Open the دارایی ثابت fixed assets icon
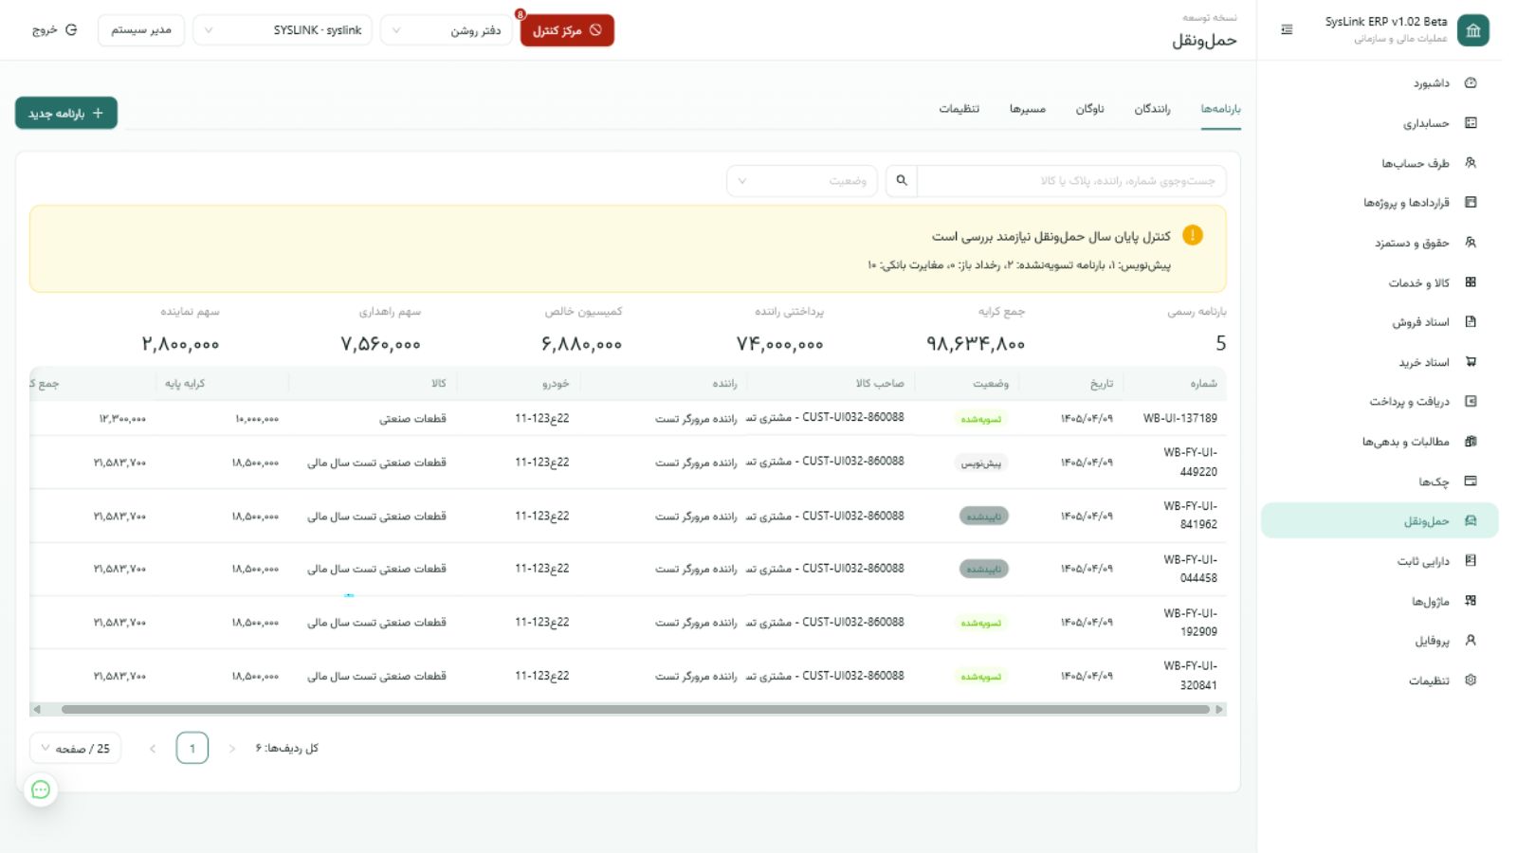Image resolution: width=1517 pixels, height=853 pixels. pos(1471,561)
